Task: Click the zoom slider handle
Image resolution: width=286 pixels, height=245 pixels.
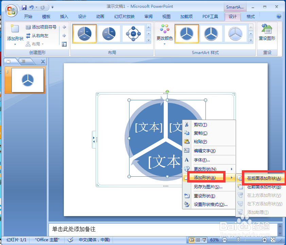Action: coord(238,240)
